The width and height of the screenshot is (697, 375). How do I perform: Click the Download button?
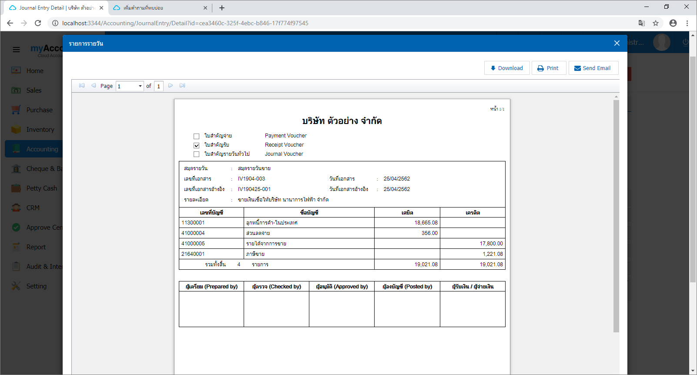(507, 68)
